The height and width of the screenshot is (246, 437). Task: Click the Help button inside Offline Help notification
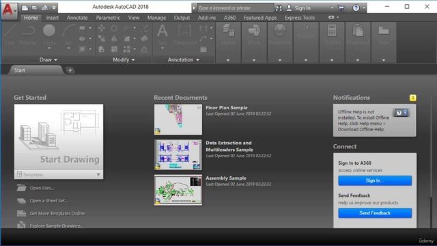coord(401,113)
